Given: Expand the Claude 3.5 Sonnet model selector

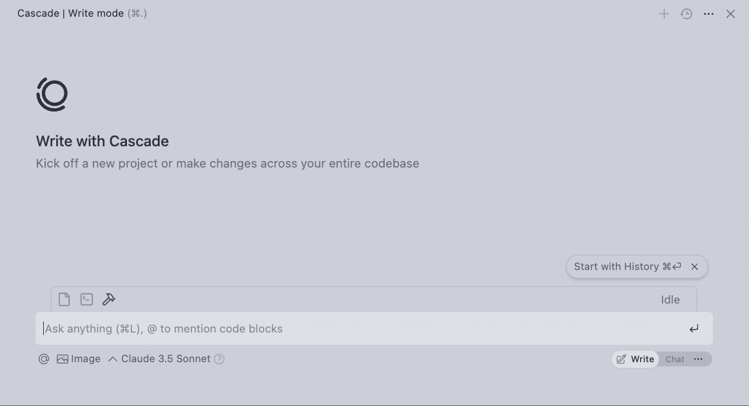Looking at the screenshot, I should point(160,359).
